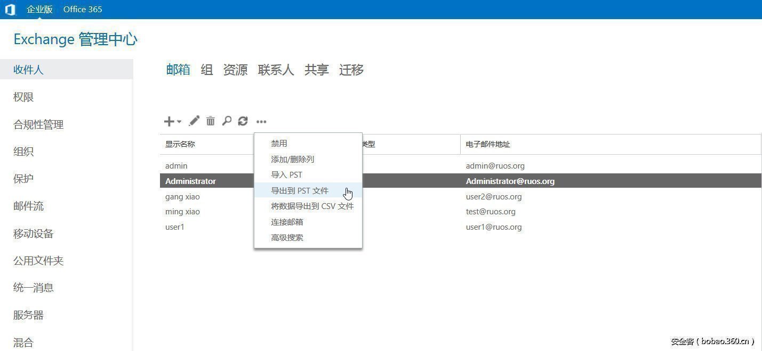Click the add new mailbox plus icon
762x351 pixels.
(169, 121)
